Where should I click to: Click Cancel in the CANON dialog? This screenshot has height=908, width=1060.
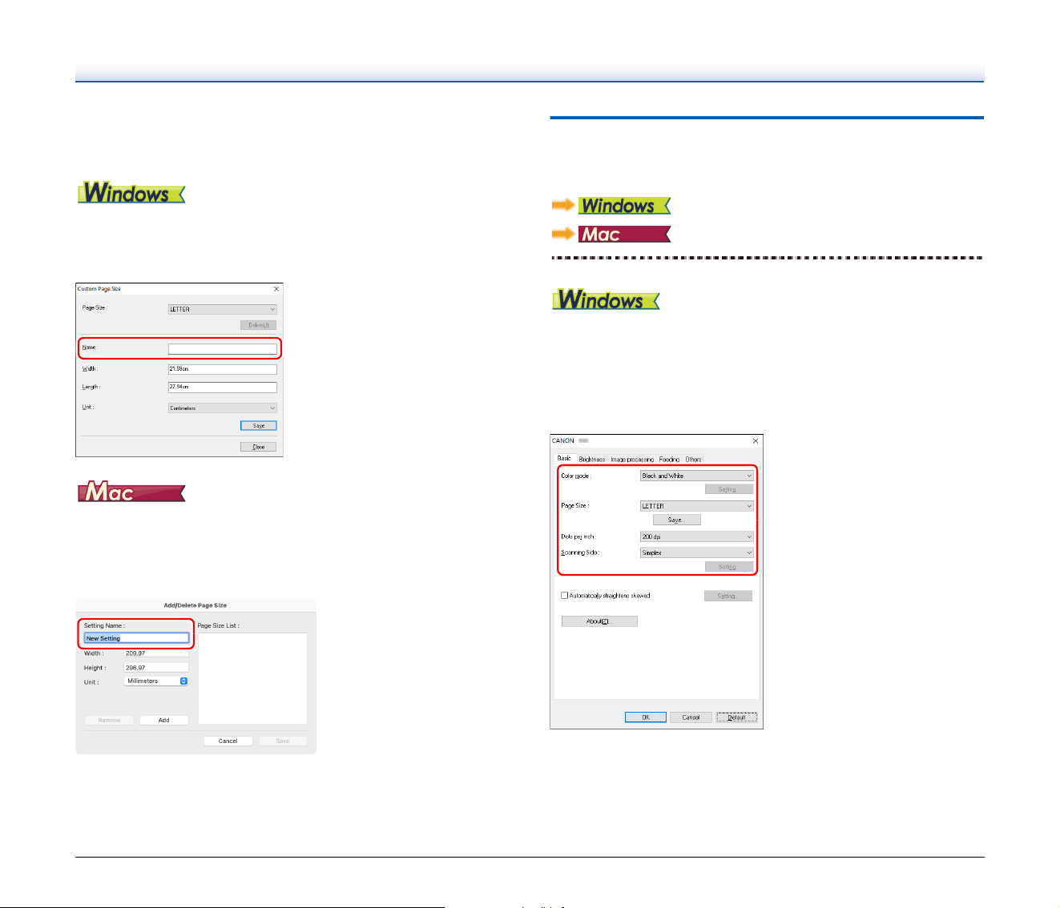click(691, 717)
